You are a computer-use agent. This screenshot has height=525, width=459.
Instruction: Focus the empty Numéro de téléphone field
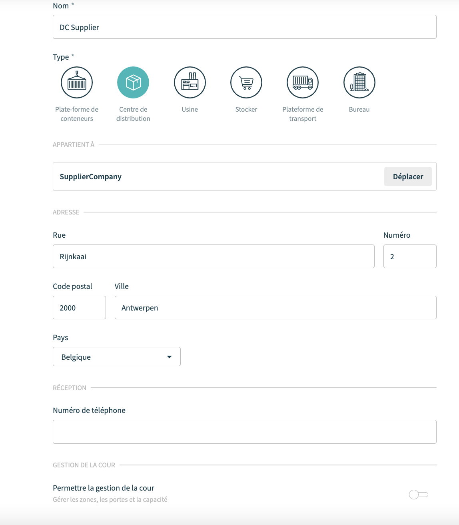pyautogui.click(x=245, y=432)
